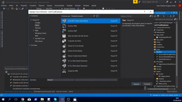Choose Devart EF Core Model
The width and height of the screenshot is (182, 102).
91,46
